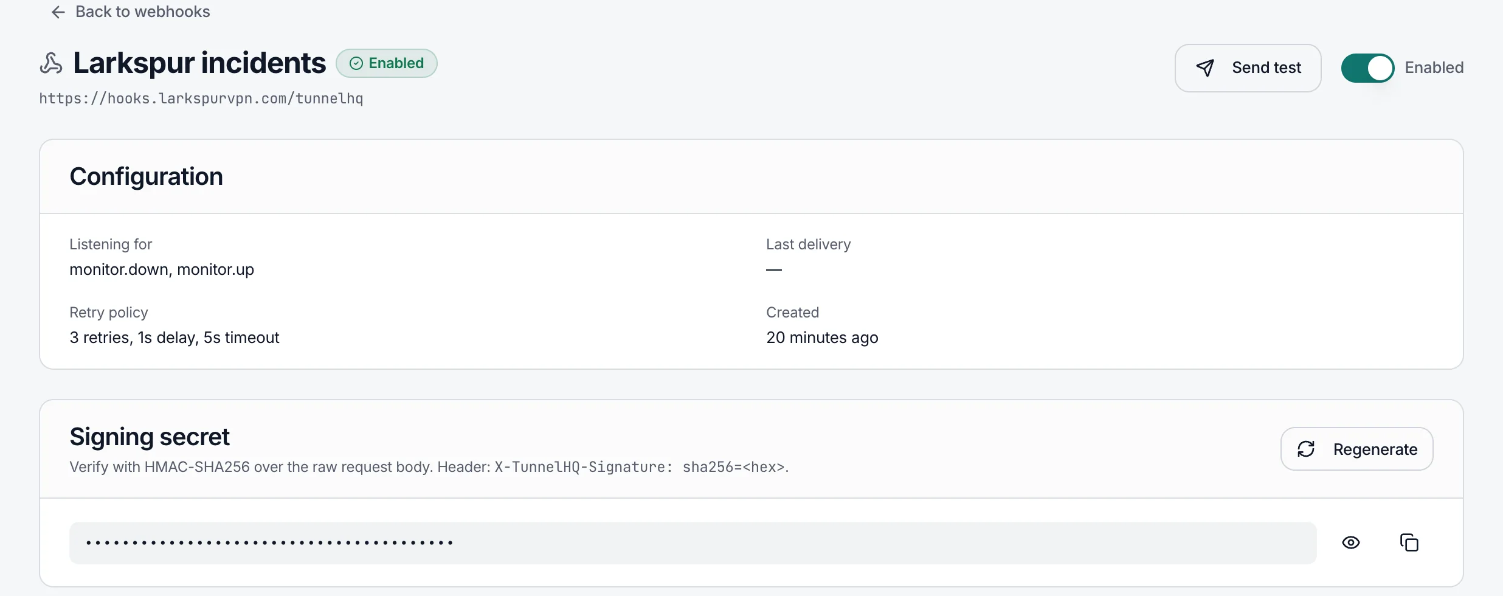Click the Configuration section heading
This screenshot has width=1503, height=596.
(x=147, y=176)
